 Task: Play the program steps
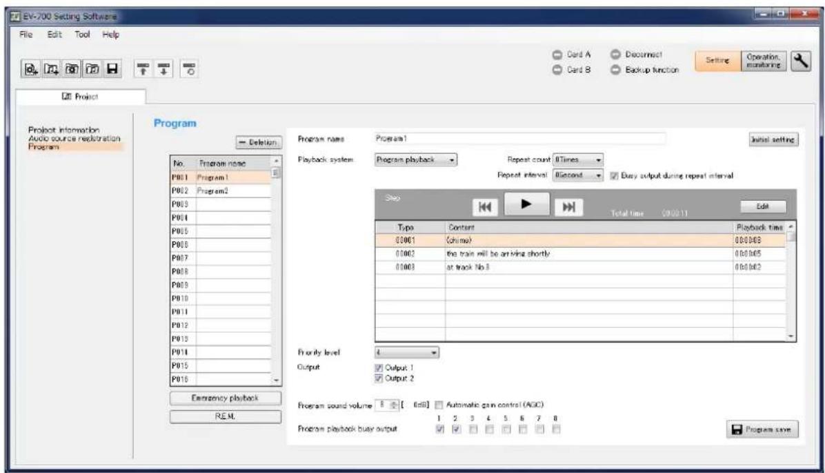click(527, 204)
